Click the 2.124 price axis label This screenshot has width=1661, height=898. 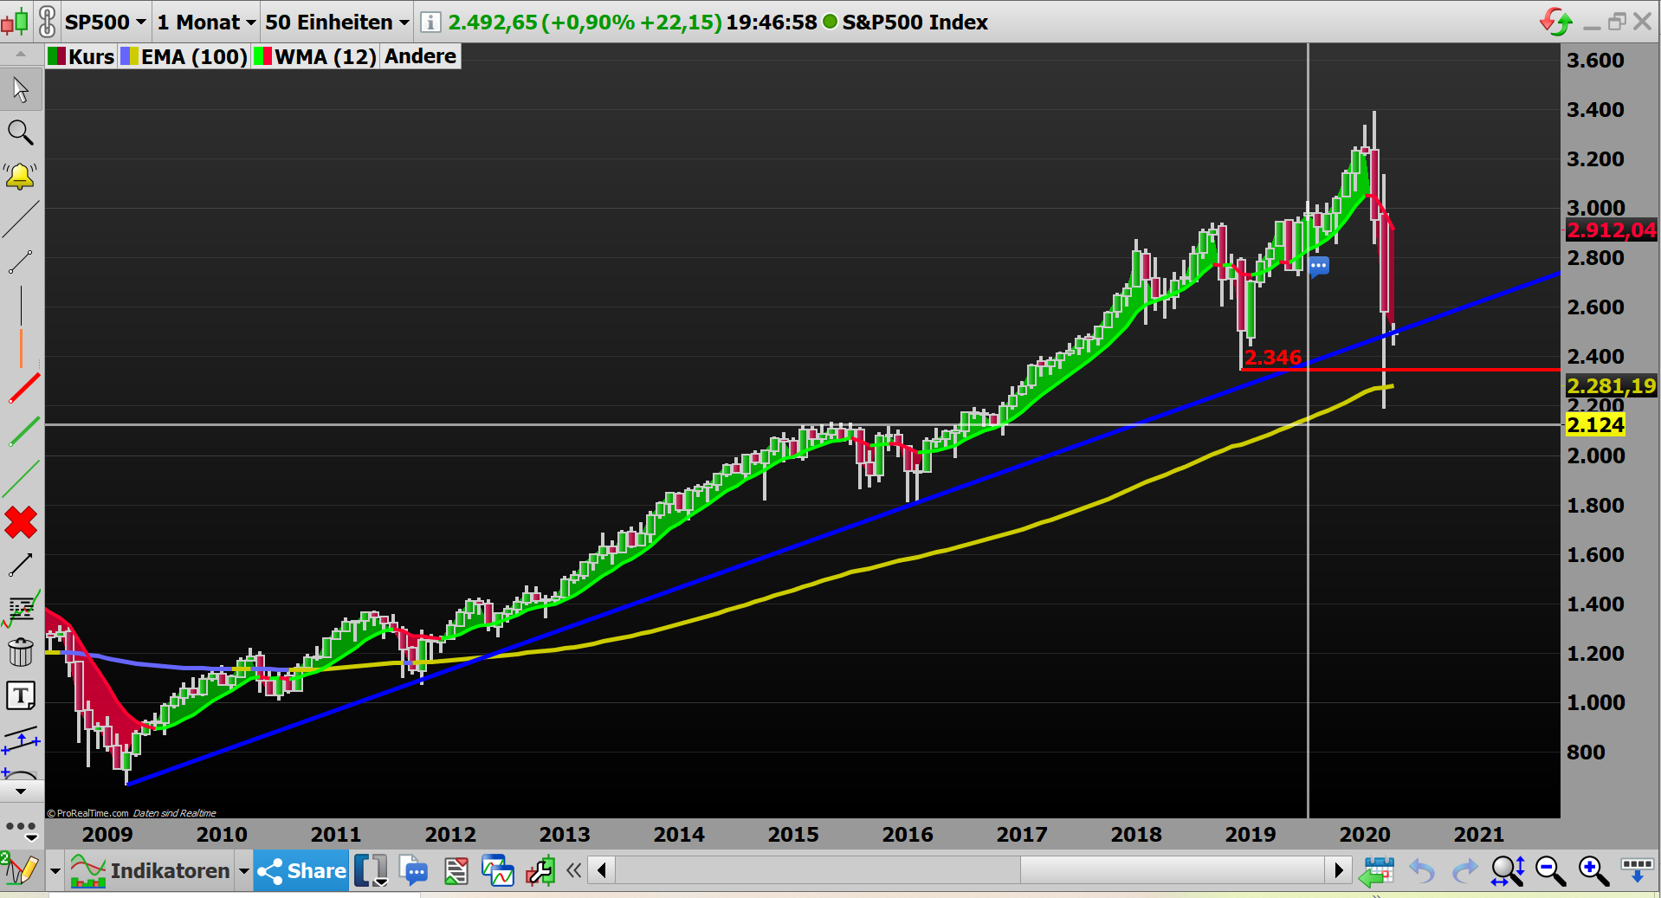pos(1595,424)
